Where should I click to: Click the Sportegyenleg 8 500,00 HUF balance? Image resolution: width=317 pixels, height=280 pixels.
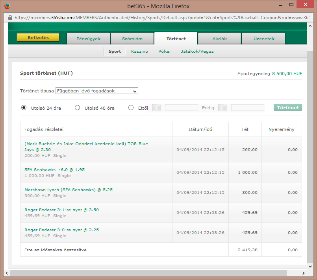coord(270,74)
